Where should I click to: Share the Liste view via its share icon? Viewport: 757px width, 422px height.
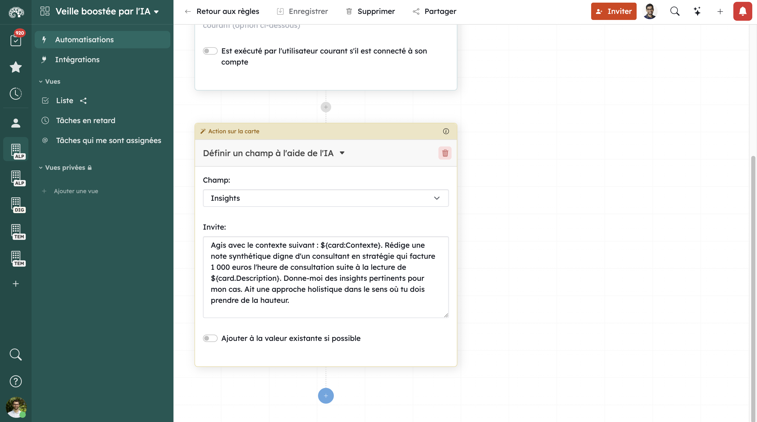coord(83,101)
